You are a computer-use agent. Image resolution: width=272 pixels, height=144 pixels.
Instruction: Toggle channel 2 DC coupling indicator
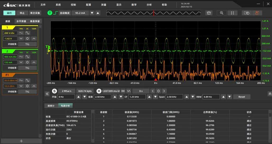point(27,52)
